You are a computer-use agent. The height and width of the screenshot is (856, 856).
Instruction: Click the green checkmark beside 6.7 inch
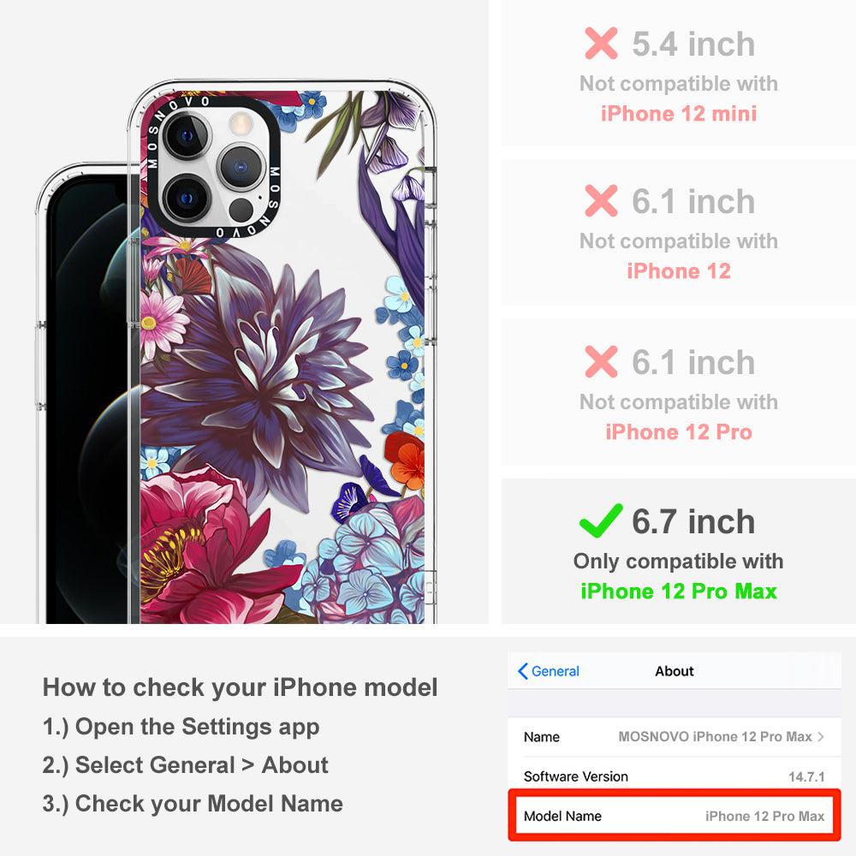coord(601,520)
